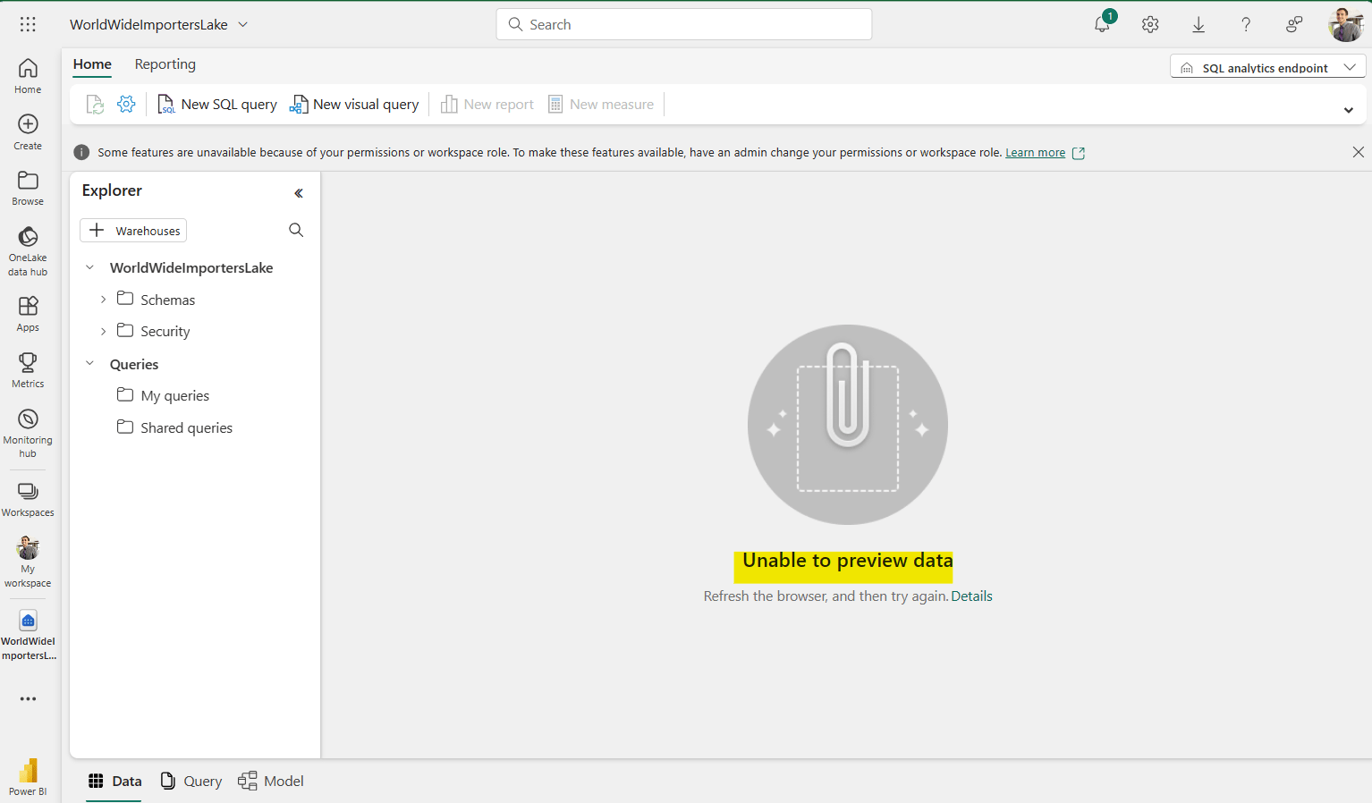This screenshot has height=803, width=1372.
Task: Switch to the Home ribbon tab
Action: pos(92,64)
